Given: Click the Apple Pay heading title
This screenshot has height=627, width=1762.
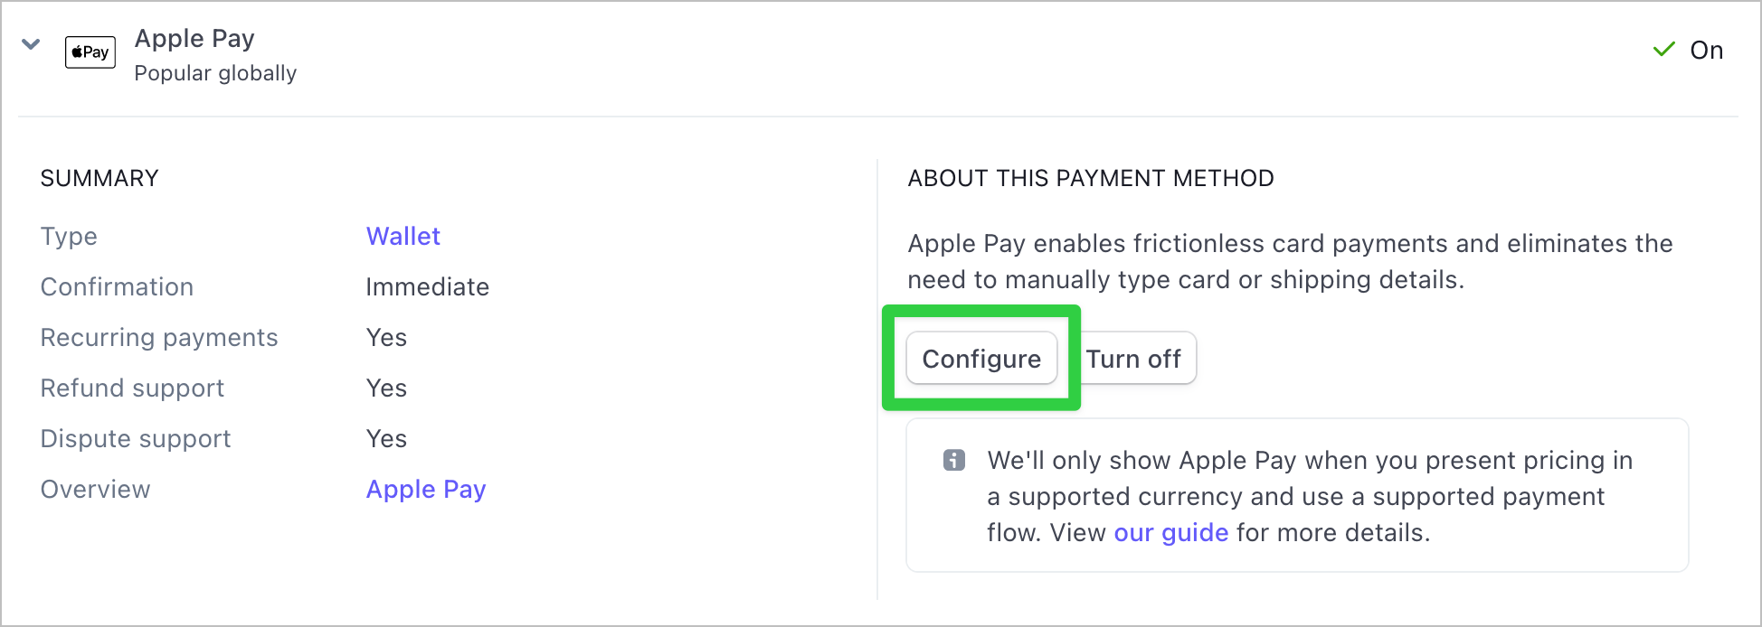Looking at the screenshot, I should [x=194, y=39].
